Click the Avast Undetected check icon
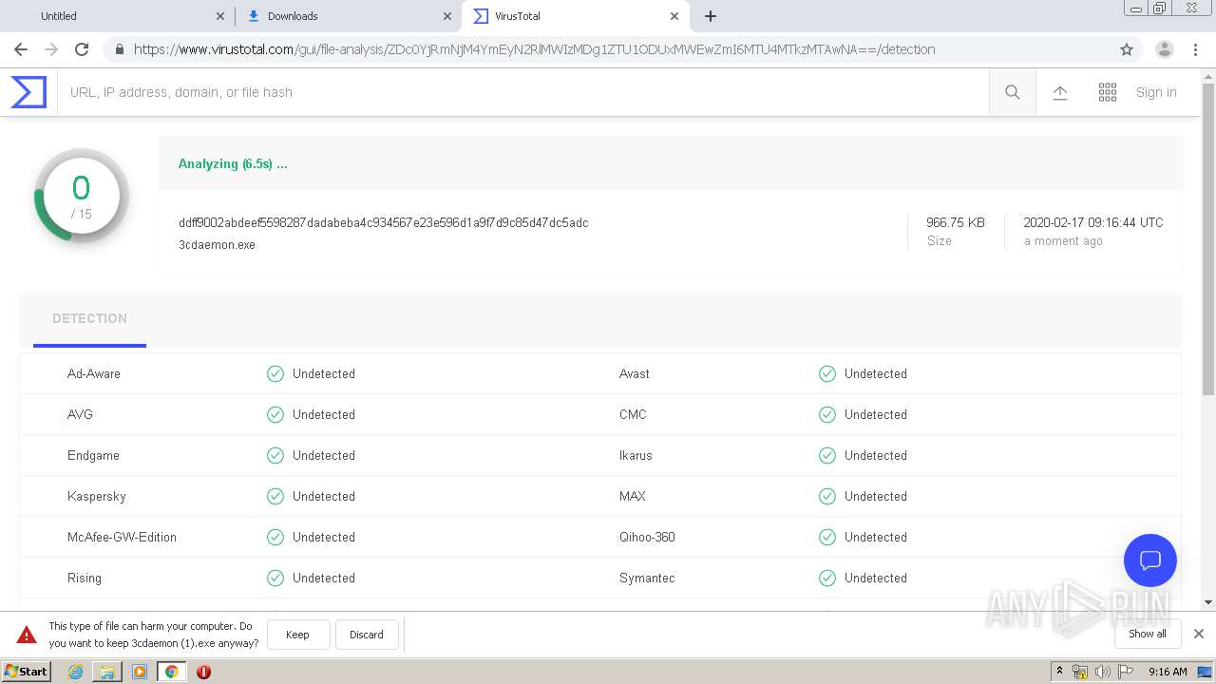Image resolution: width=1216 pixels, height=684 pixels. point(827,373)
